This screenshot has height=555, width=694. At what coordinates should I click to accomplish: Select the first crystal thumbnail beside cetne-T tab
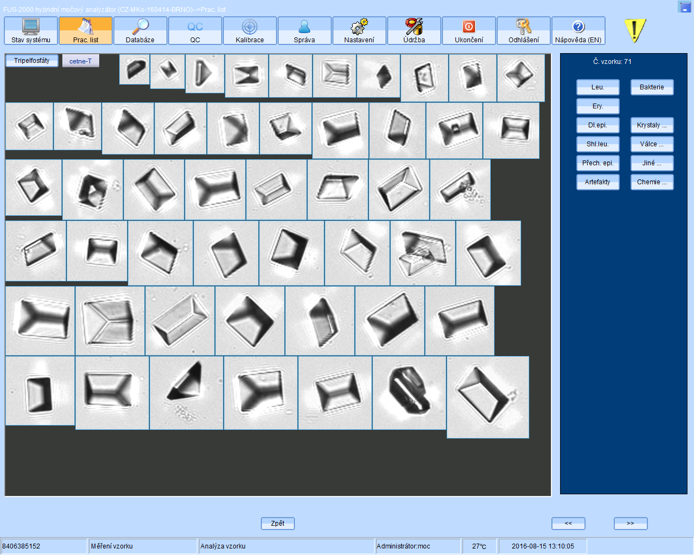pos(134,69)
